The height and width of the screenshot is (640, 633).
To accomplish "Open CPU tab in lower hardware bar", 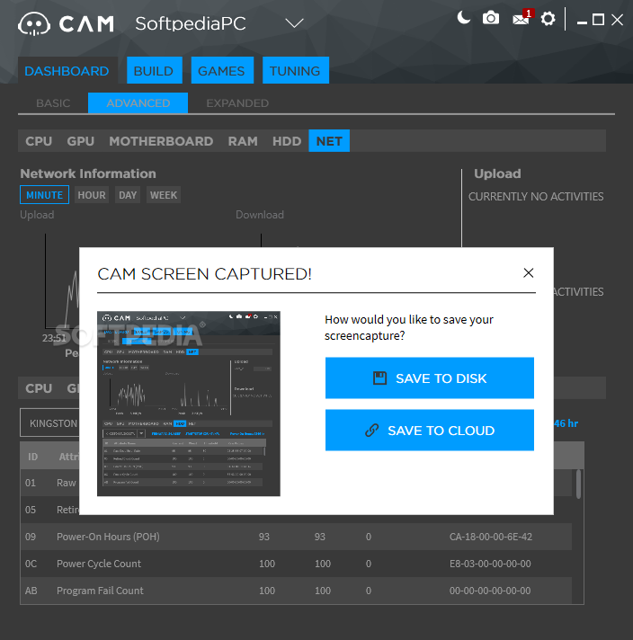I will pyautogui.click(x=39, y=388).
